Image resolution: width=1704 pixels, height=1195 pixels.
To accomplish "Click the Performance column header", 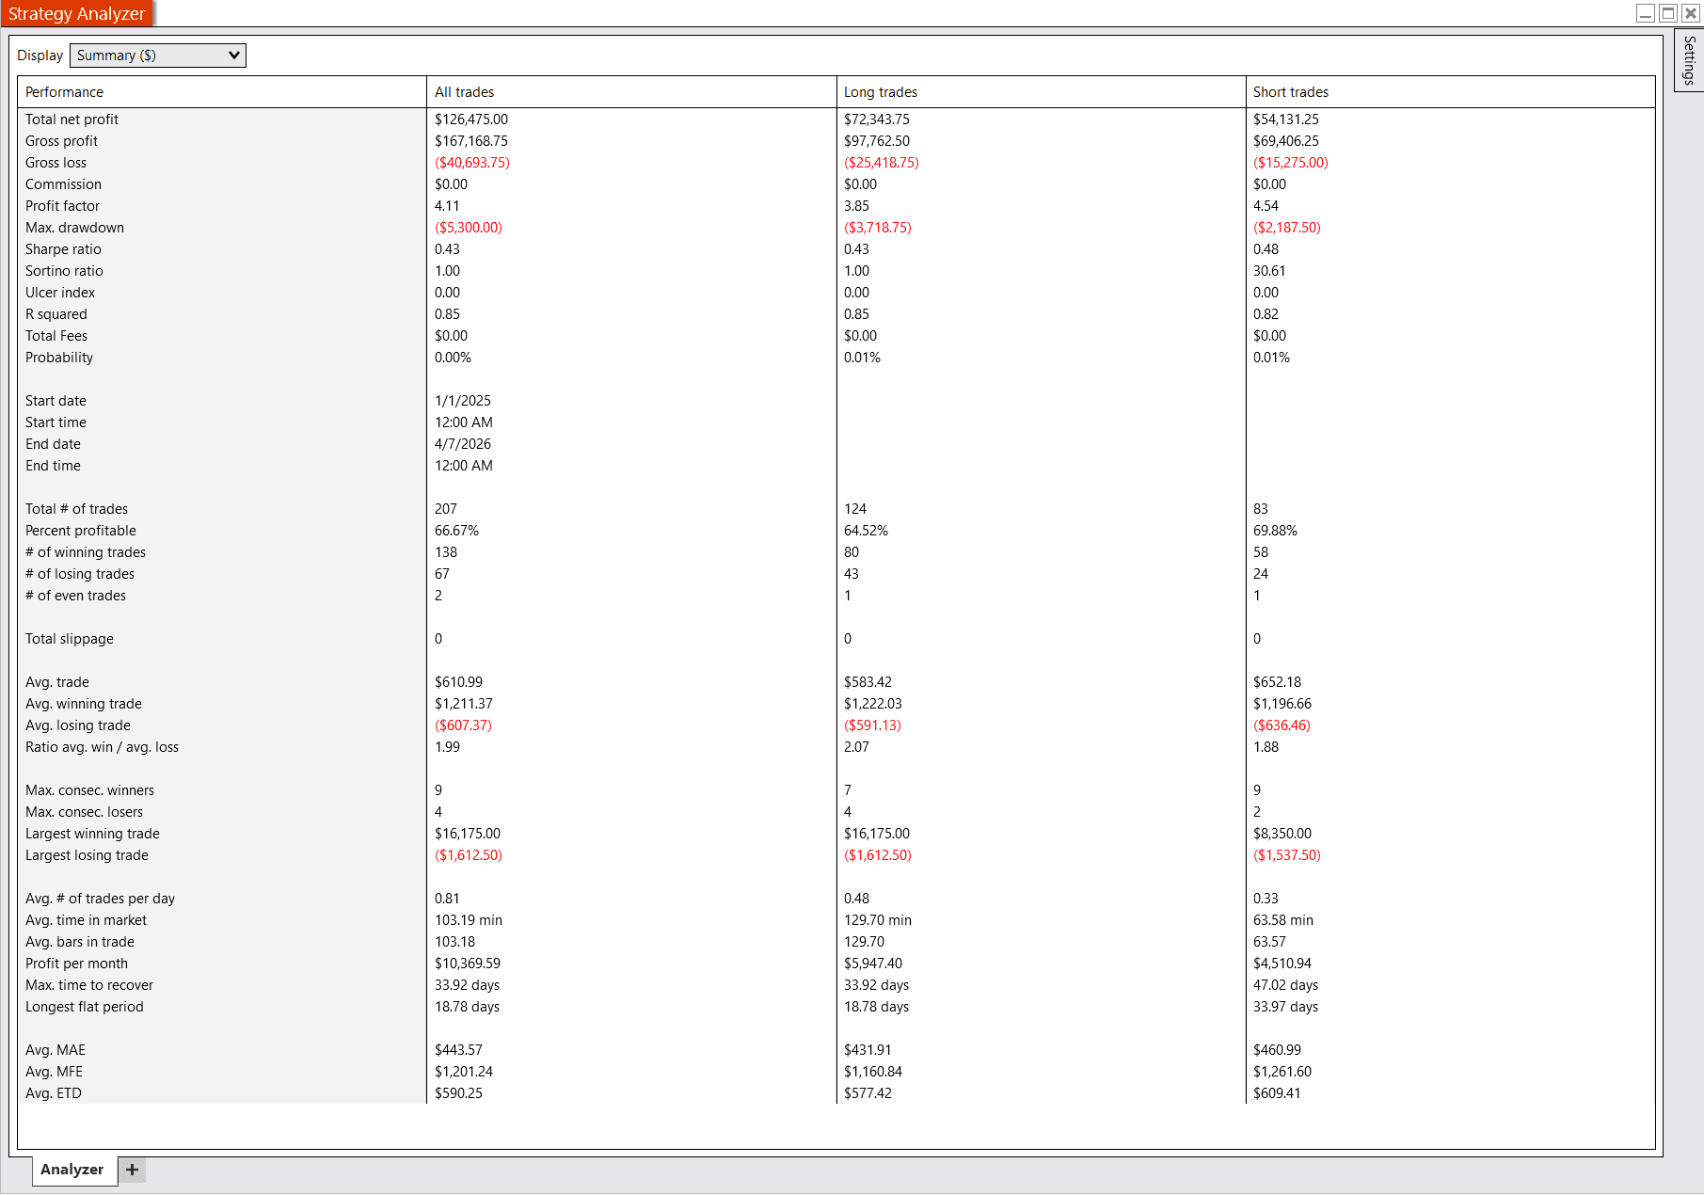I will (64, 91).
